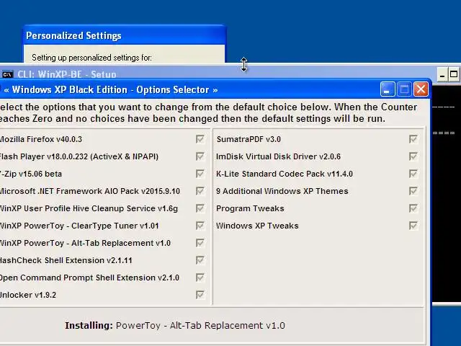Screen dimensions: 461x346
Task: Minimize the Options Selector window
Action: (388, 89)
